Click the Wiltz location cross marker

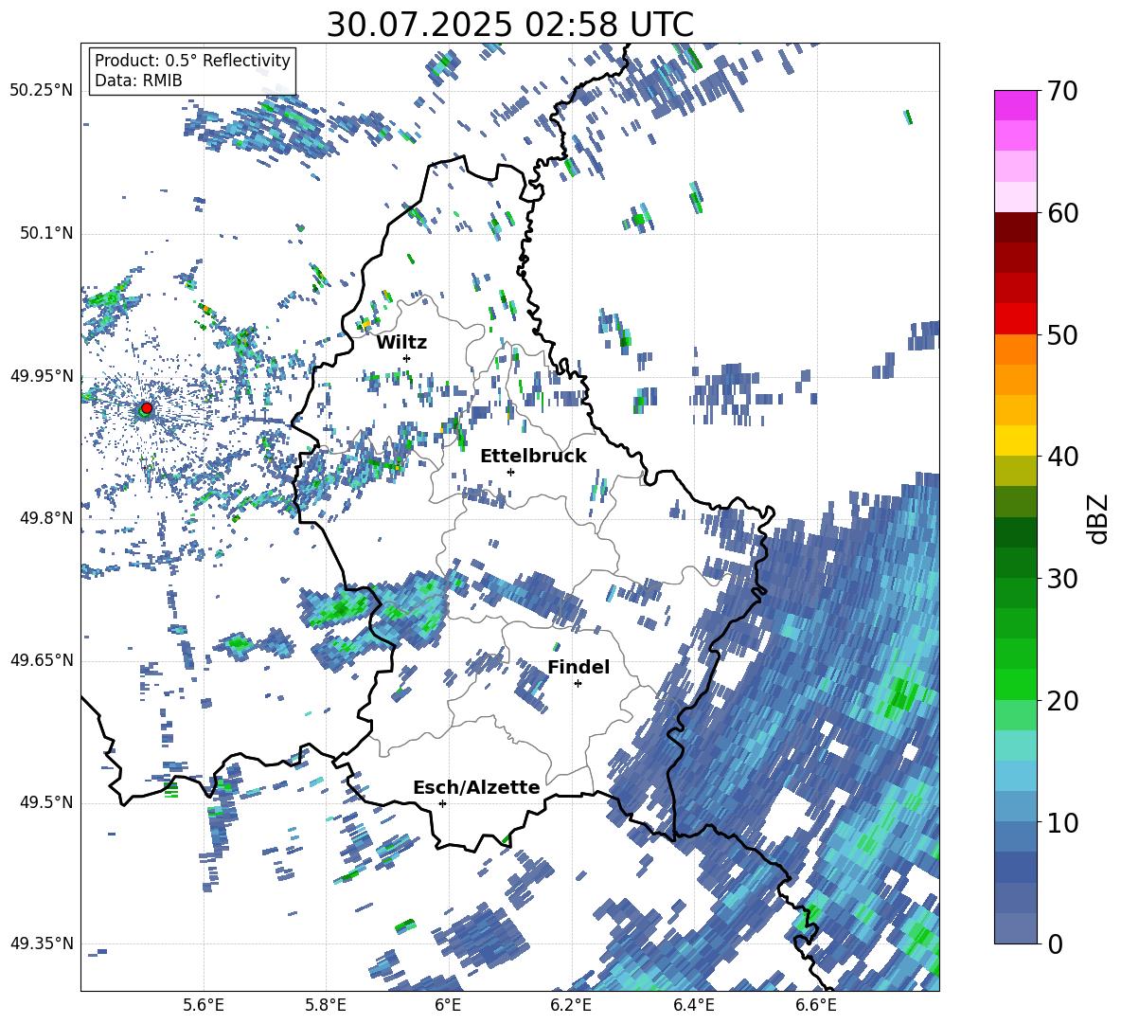point(407,358)
